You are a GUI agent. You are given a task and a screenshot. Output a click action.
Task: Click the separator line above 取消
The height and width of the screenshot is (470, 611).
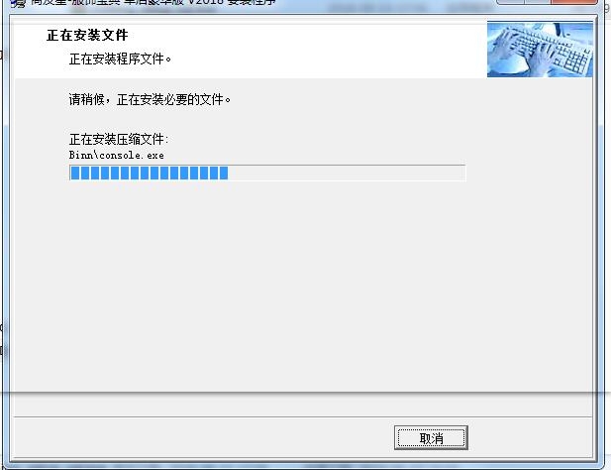(x=302, y=417)
